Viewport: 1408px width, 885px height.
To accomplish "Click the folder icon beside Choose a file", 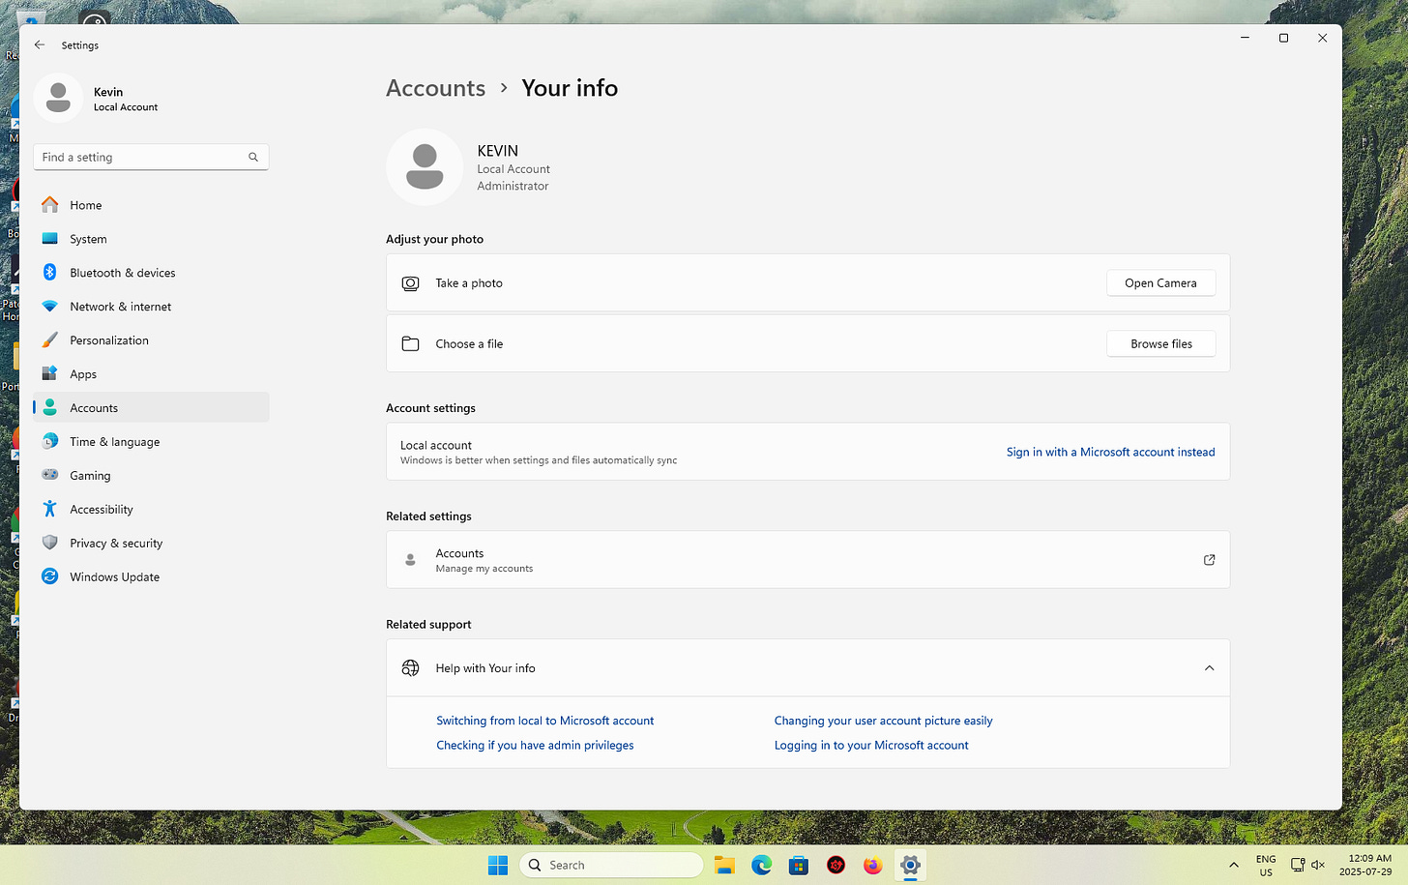I will point(410,343).
